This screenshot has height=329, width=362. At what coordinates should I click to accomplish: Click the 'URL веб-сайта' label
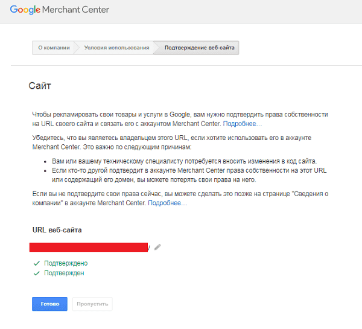click(57, 230)
